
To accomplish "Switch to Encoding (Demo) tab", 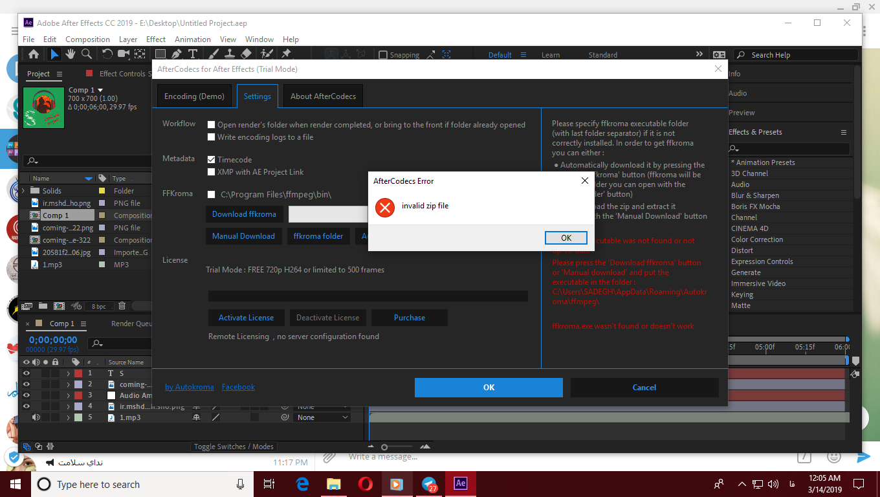I will [x=194, y=96].
